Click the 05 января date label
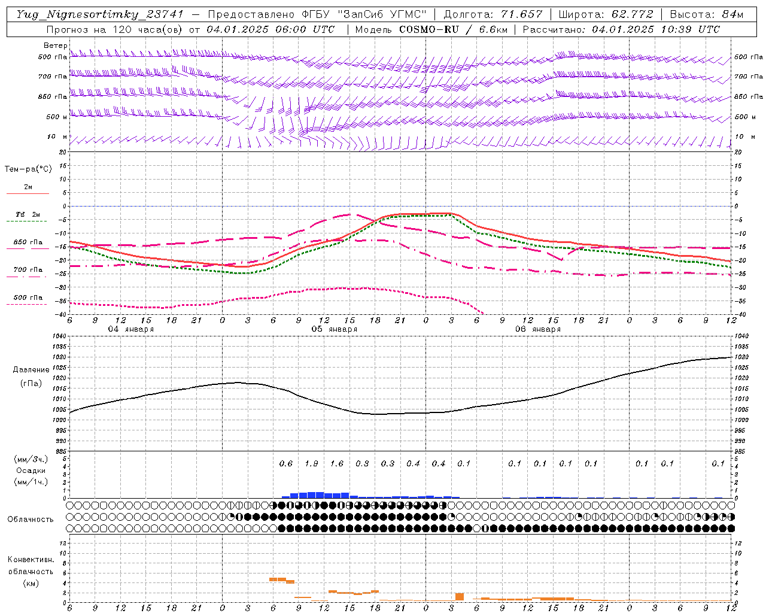 pos(334,329)
